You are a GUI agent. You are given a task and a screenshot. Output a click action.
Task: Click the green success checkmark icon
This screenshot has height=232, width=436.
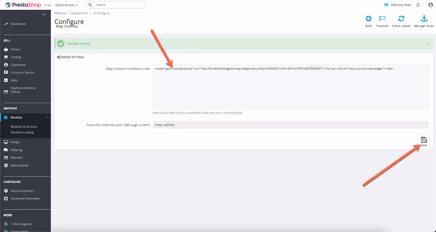coord(61,43)
